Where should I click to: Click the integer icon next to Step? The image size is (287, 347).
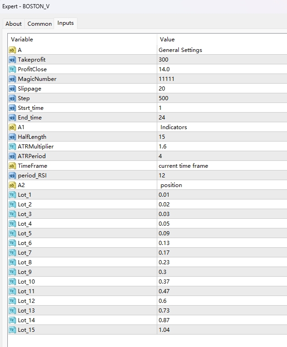[x=12, y=98]
